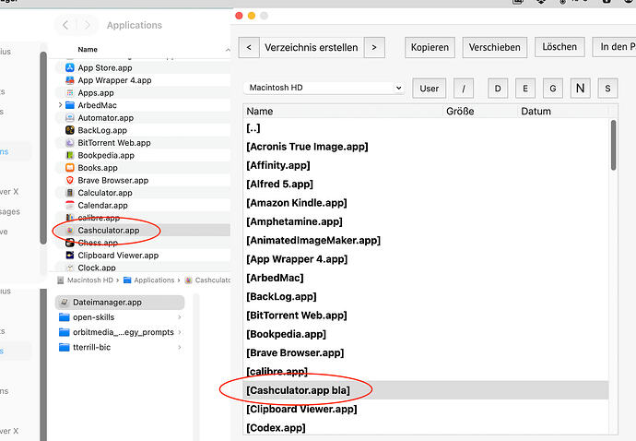Sort by the Datum column header
The width and height of the screenshot is (636, 441).
click(564, 112)
